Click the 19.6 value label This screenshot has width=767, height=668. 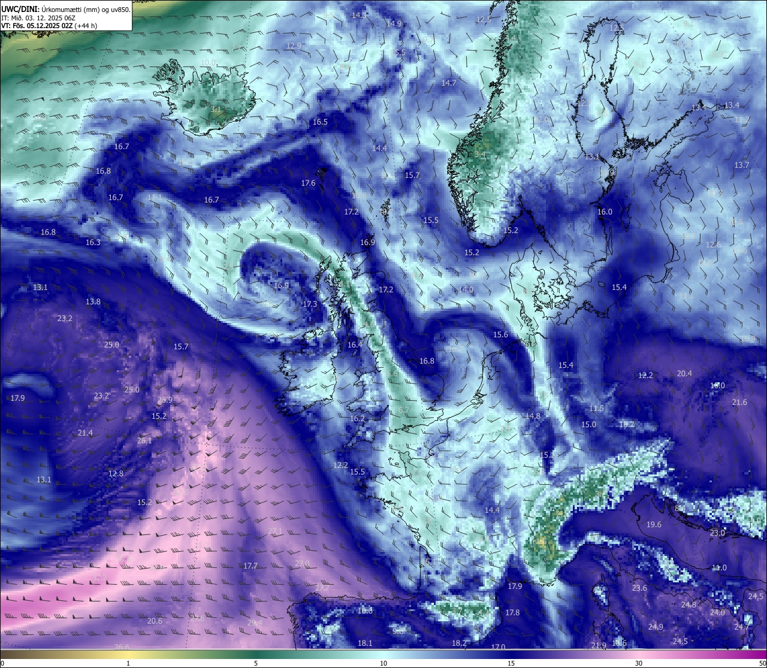coord(654,524)
